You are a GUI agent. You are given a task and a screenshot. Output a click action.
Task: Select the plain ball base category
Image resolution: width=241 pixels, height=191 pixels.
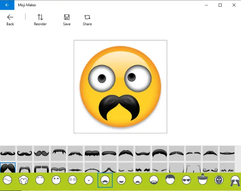pyautogui.click(x=7, y=180)
